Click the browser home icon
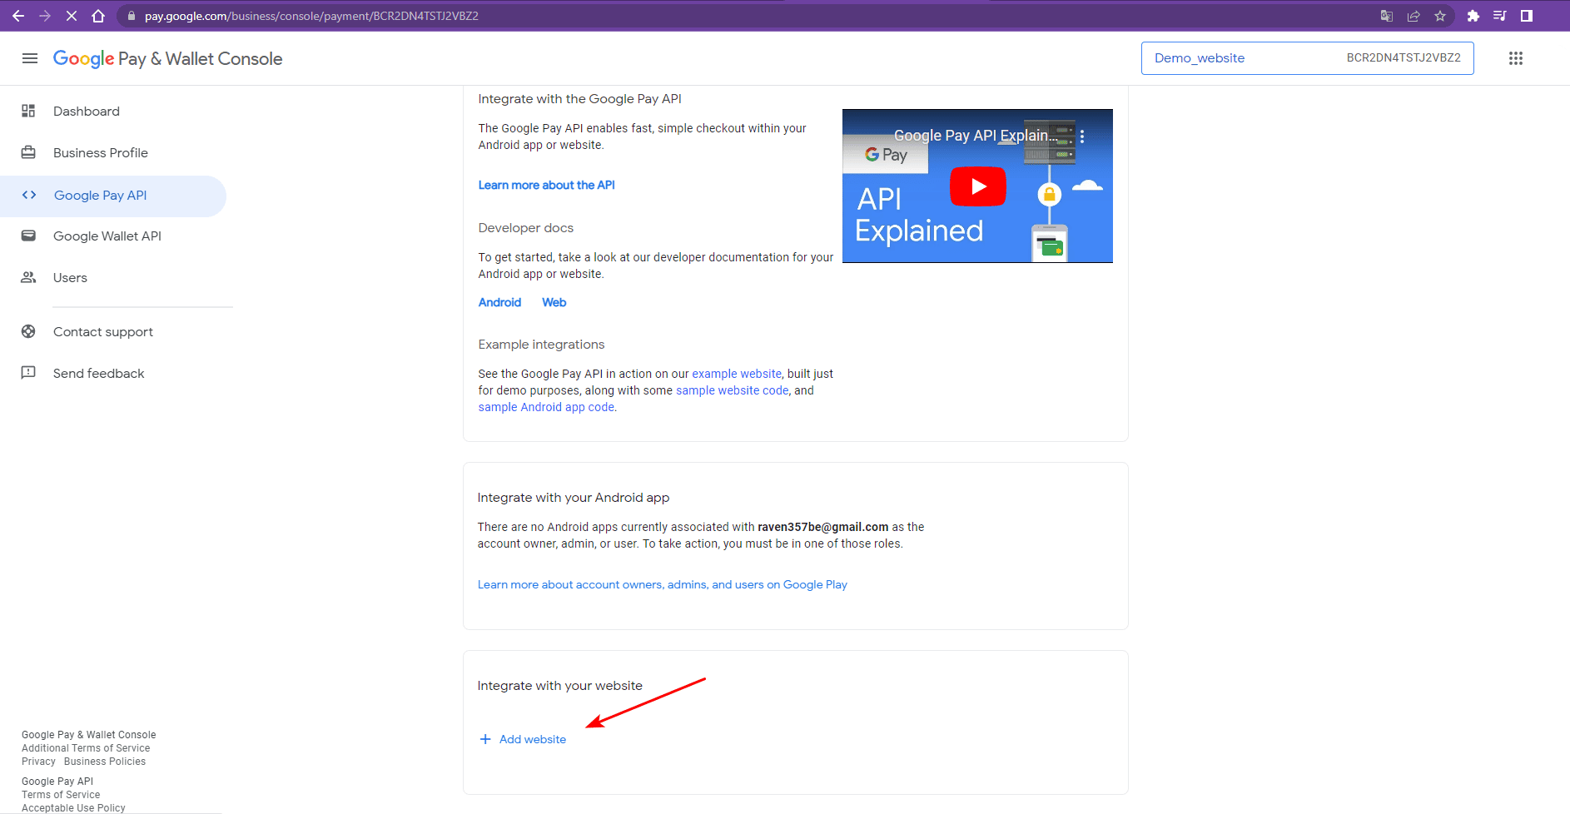 (x=98, y=16)
